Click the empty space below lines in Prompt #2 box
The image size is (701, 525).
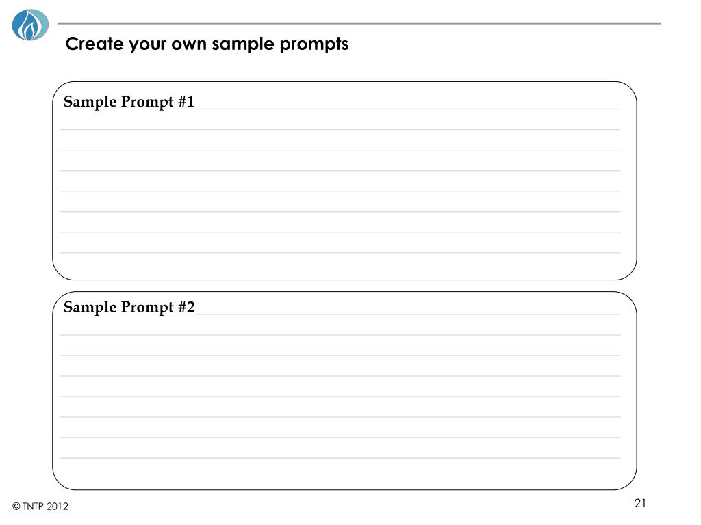(x=344, y=474)
